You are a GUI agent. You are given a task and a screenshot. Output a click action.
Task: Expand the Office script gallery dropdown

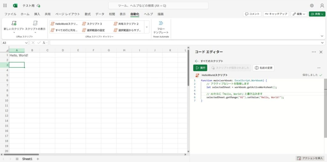pyautogui.click(x=147, y=27)
